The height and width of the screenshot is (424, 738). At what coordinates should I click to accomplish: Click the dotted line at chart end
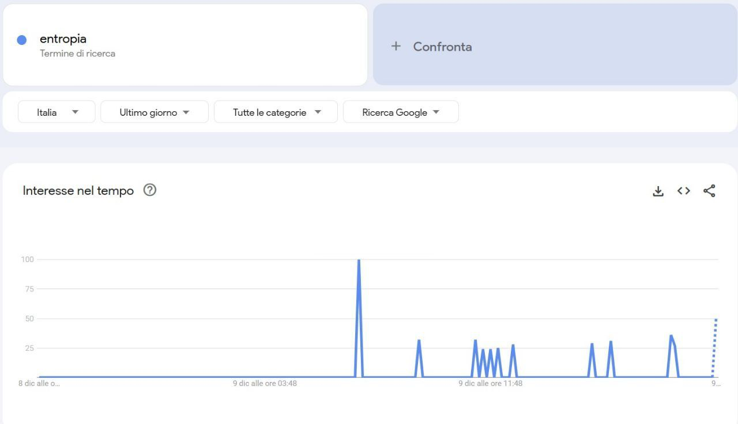click(714, 346)
